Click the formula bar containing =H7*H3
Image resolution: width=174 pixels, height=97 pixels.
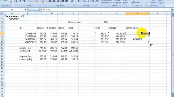coord(106,10)
